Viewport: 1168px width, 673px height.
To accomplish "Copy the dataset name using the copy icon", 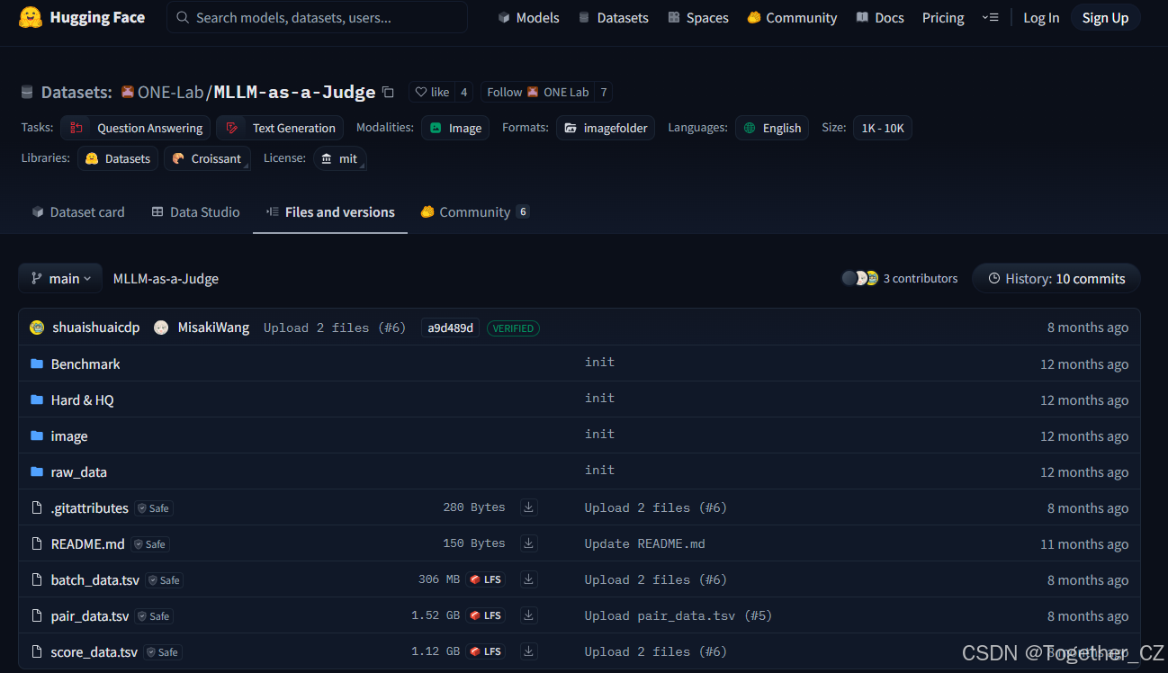I will pos(387,92).
